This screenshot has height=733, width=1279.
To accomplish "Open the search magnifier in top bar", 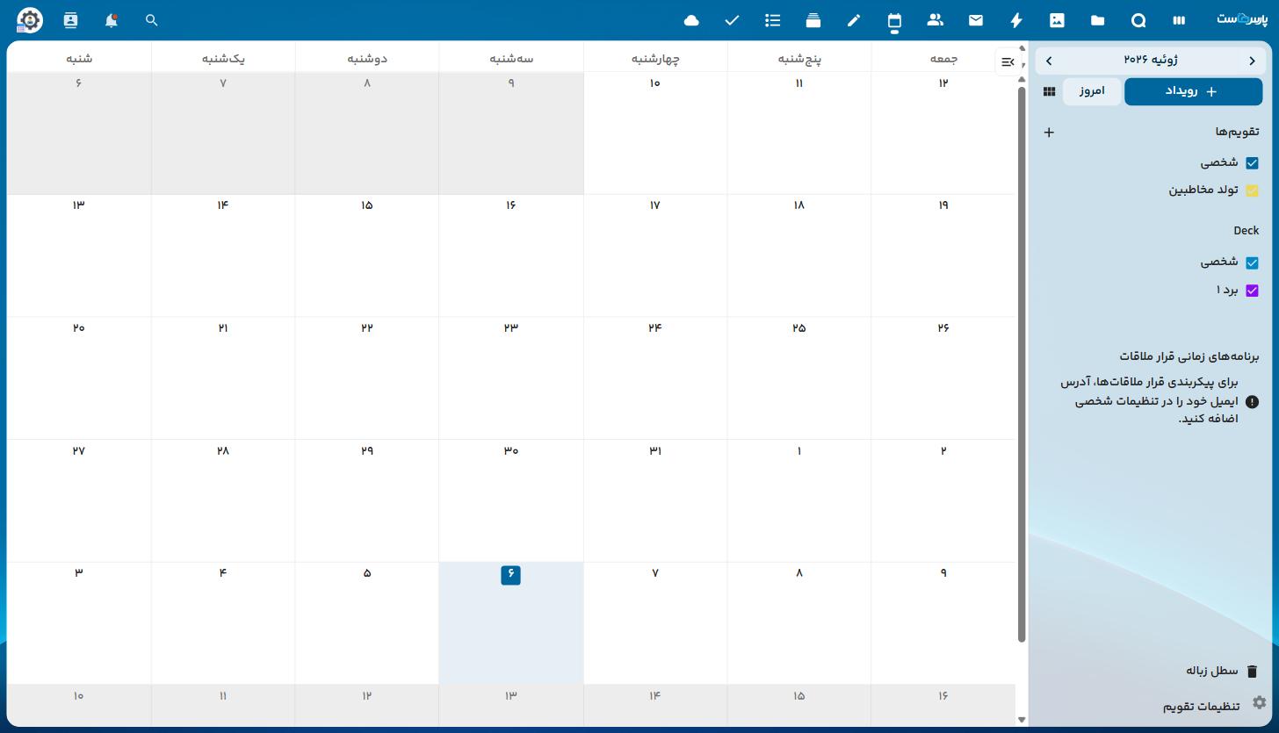I will [151, 20].
